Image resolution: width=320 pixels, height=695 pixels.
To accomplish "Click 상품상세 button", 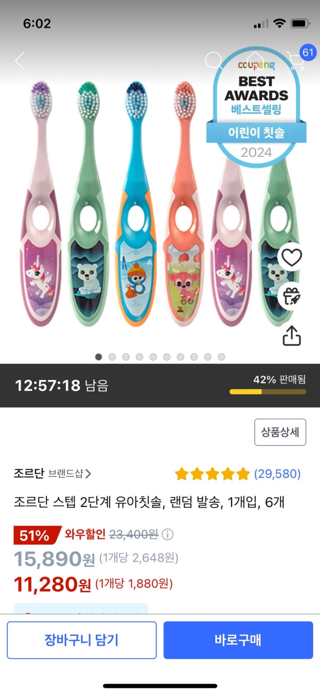I will coord(280,432).
